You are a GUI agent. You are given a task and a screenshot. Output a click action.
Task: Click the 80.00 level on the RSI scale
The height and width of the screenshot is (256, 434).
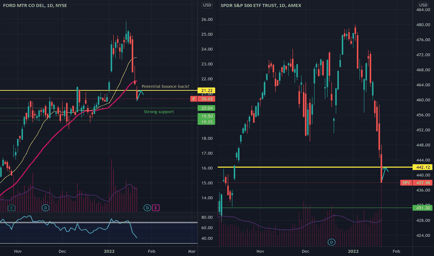tap(207, 217)
